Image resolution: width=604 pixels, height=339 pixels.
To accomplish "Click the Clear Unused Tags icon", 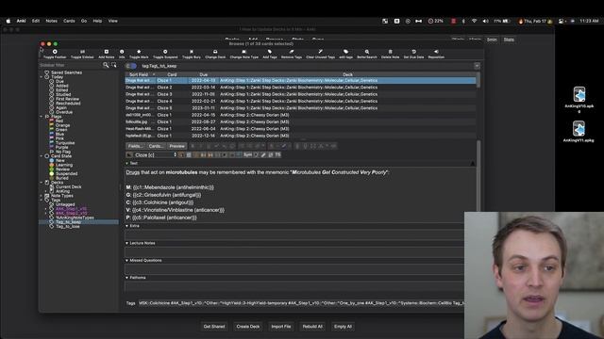I will [320, 52].
